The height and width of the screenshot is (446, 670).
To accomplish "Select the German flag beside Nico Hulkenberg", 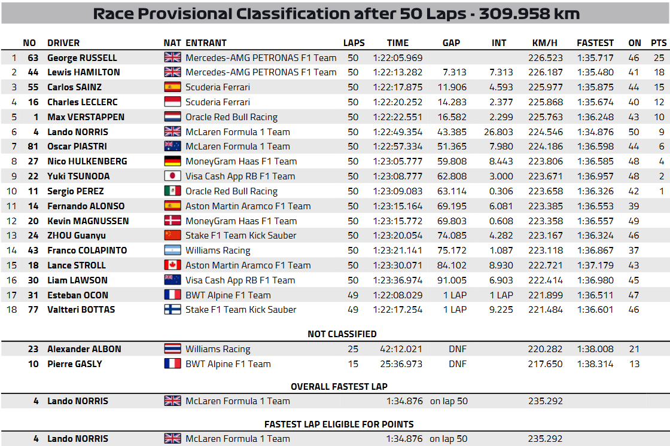I will [x=172, y=161].
